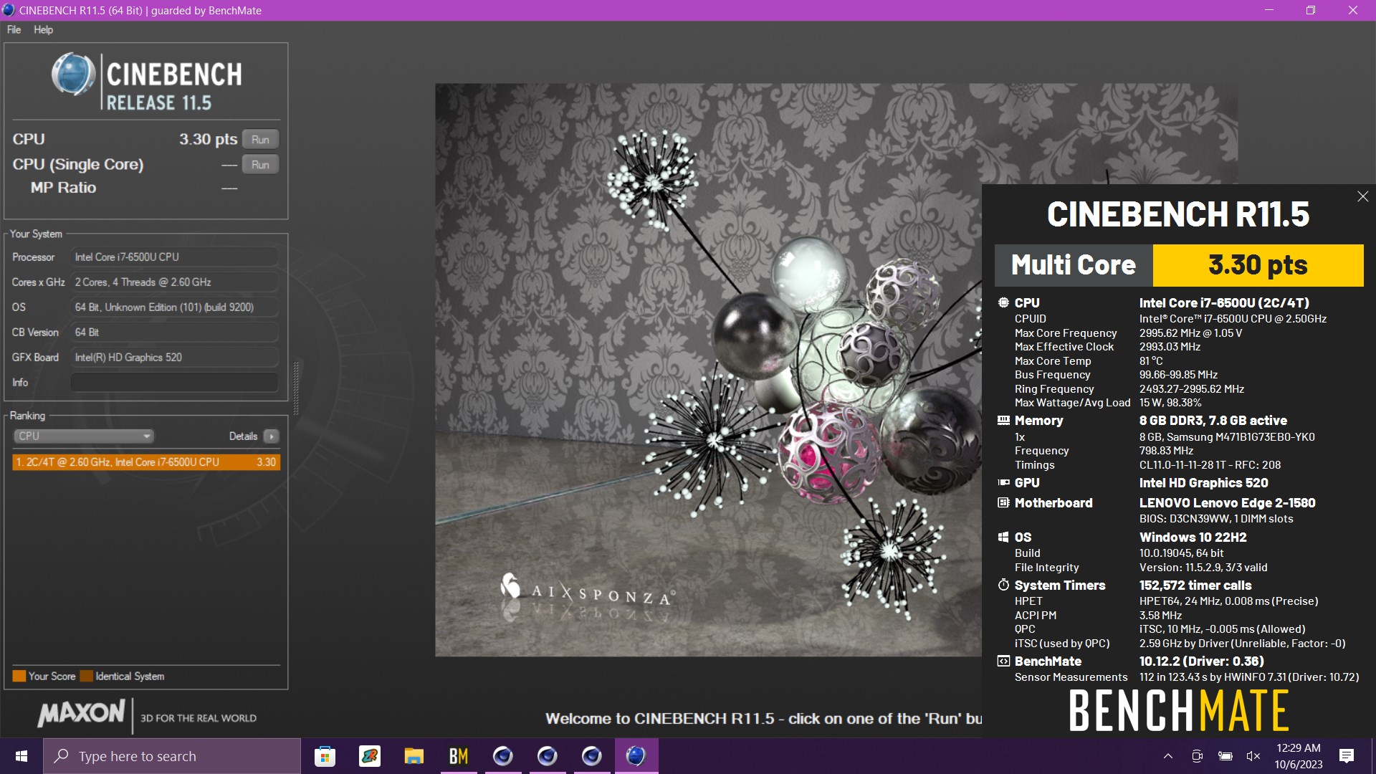
Task: Show hidden system tray icons
Action: coord(1167,756)
